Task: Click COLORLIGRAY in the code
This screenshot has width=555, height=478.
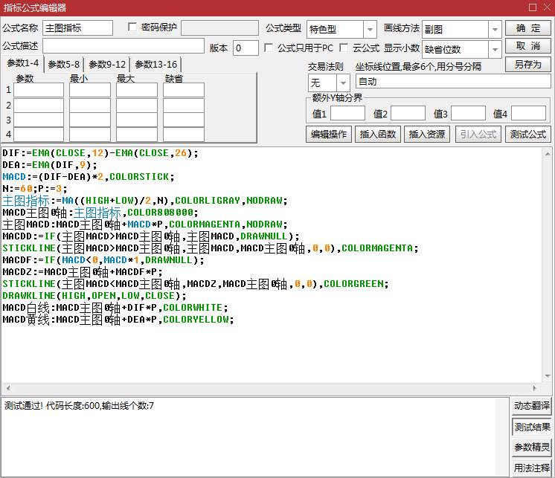Action: 208,201
